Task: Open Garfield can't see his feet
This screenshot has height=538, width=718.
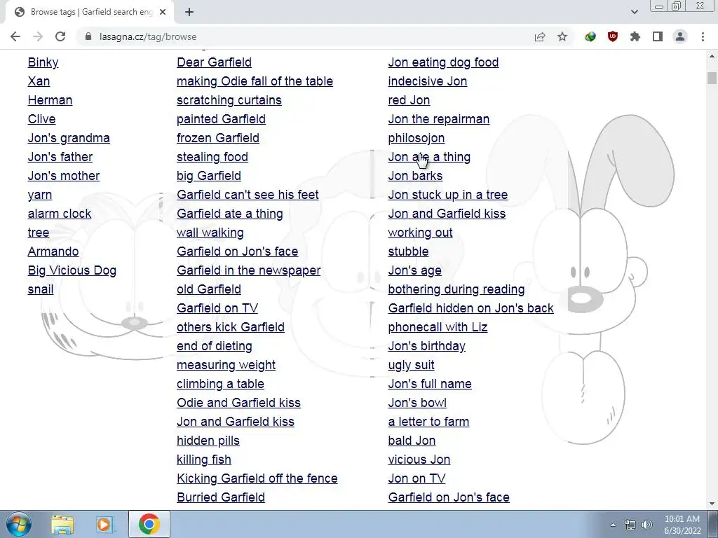Action: click(x=248, y=195)
